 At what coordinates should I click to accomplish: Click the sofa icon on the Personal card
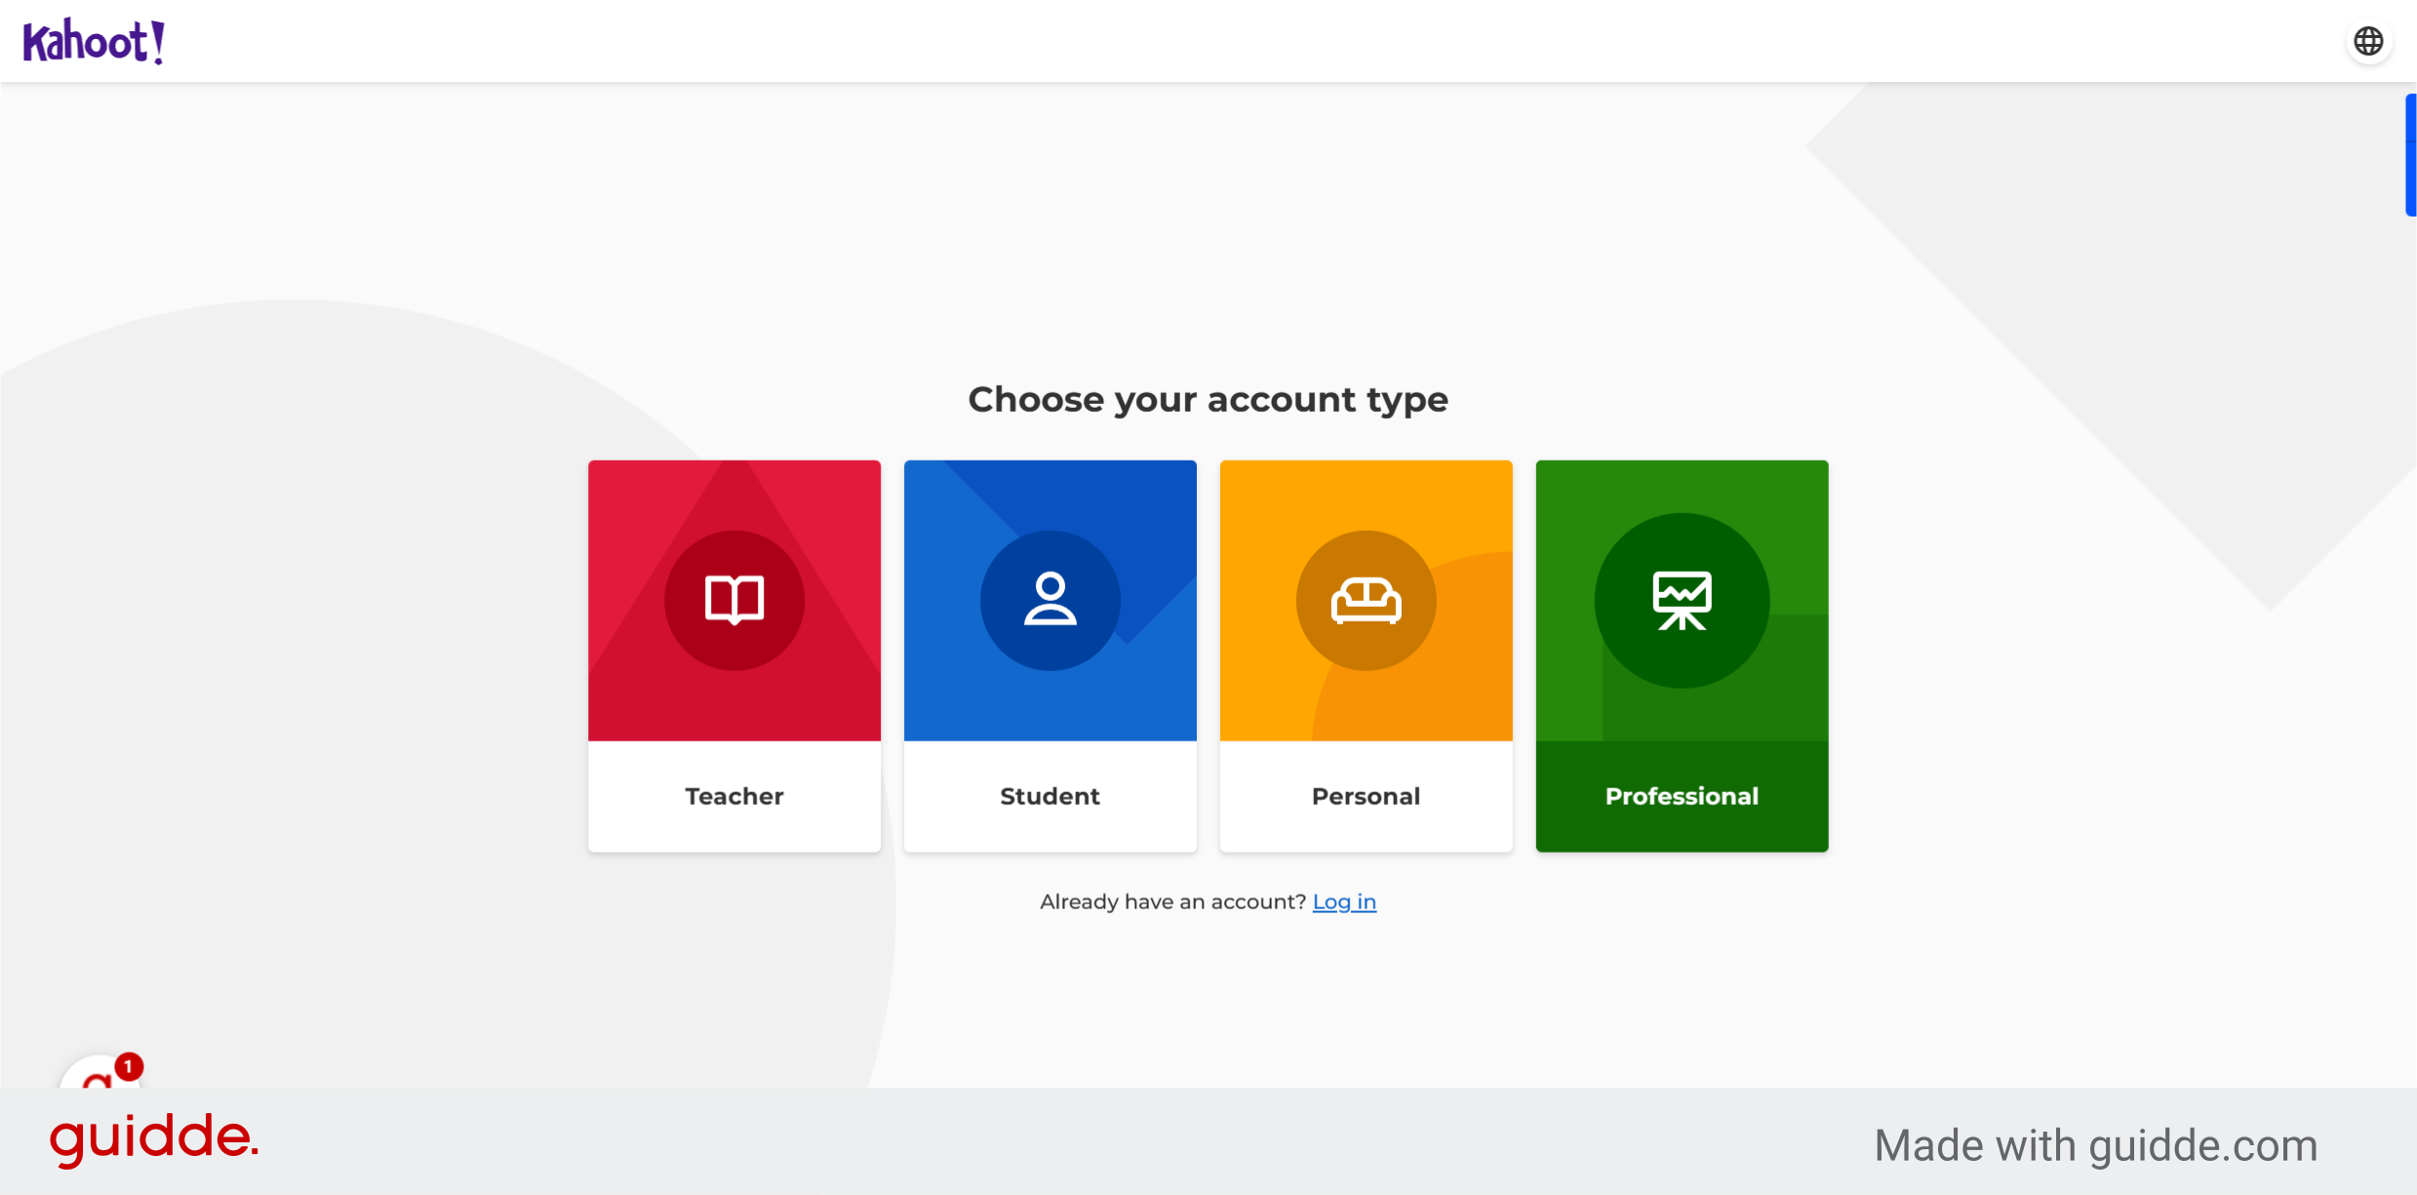pyautogui.click(x=1366, y=599)
